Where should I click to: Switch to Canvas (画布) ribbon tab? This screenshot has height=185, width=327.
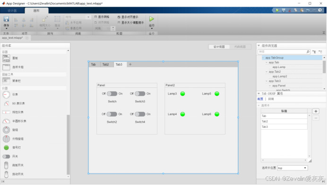click(36, 11)
